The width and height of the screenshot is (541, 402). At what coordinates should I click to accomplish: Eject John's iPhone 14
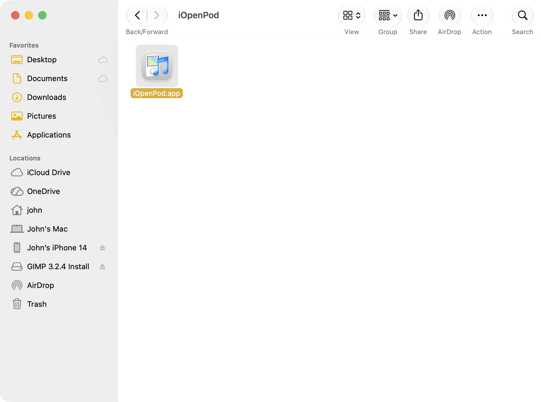coord(102,248)
